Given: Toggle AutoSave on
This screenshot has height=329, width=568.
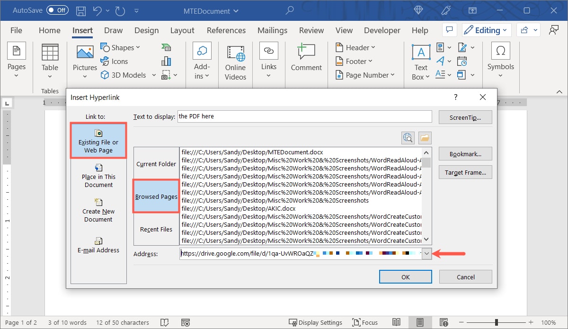Looking at the screenshot, I should point(57,10).
